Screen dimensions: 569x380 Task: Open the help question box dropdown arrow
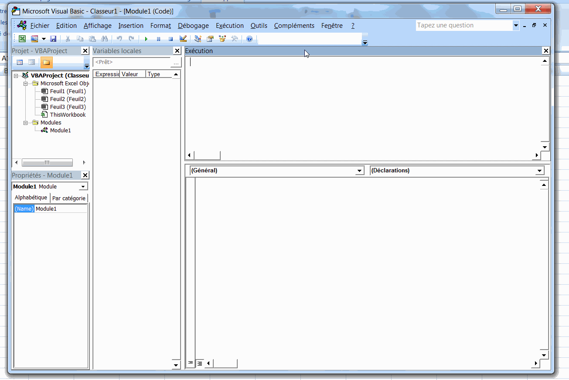[516, 25]
